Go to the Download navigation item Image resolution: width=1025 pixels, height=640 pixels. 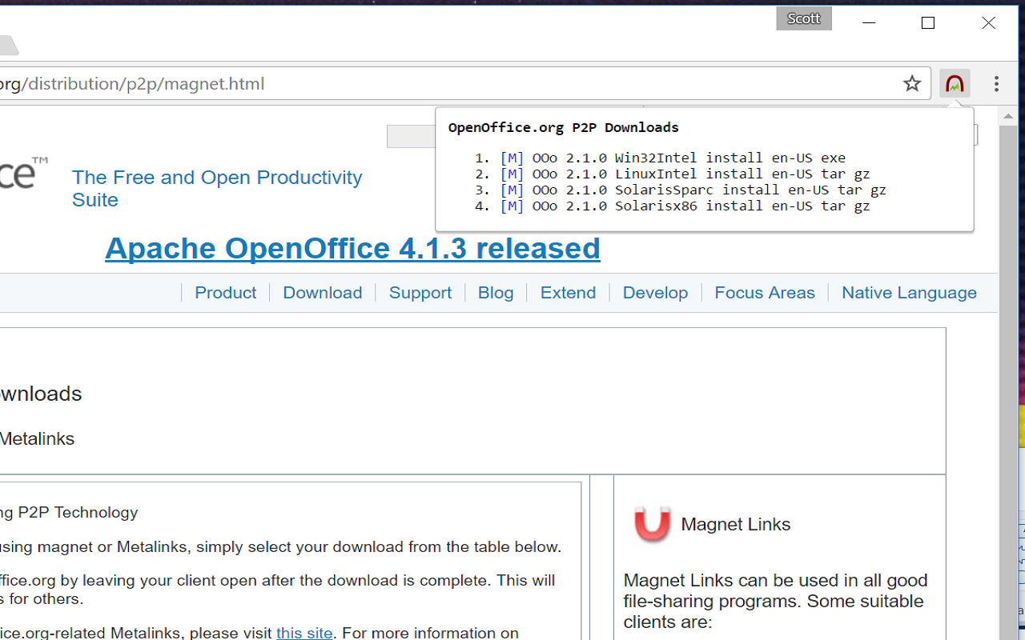tap(323, 293)
